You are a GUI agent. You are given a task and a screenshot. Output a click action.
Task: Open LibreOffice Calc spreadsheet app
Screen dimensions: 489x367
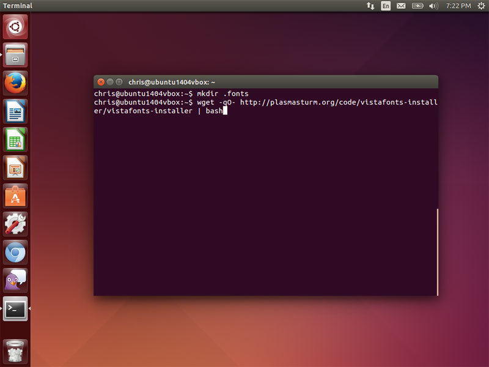[15, 139]
